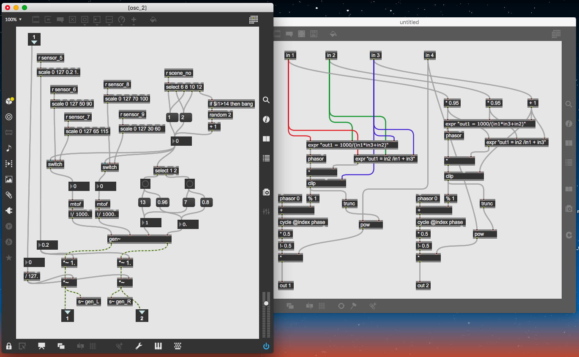The image size is (579, 357).
Task: Show the piano keys MIDI keyboard icon
Action: pos(158,346)
